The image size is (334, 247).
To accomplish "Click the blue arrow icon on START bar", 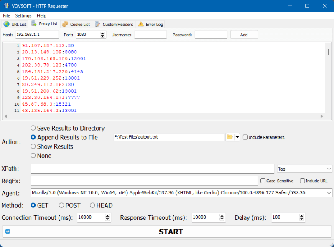I will click(8, 232).
